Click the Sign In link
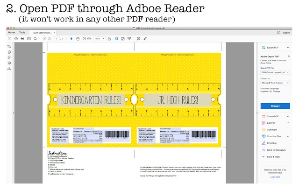This screenshot has width=299, height=190. (x=286, y=33)
